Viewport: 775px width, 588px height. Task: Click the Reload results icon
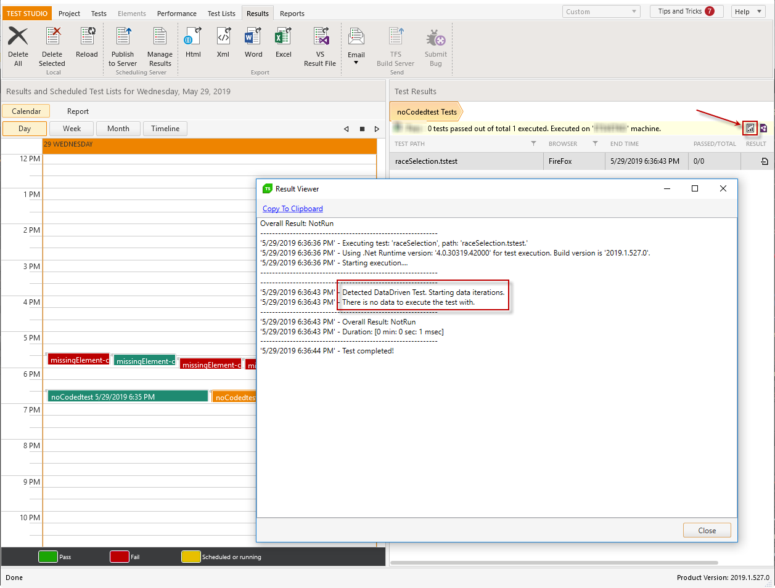point(87,37)
